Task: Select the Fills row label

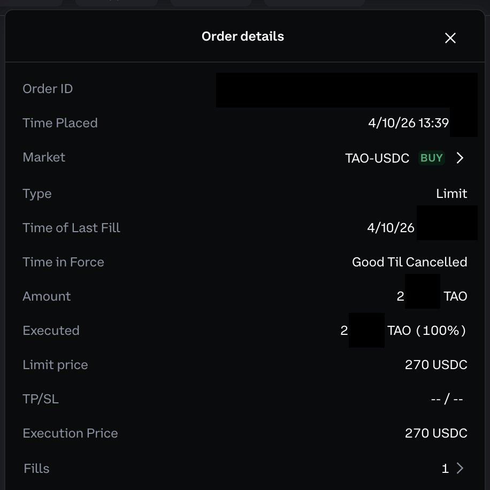Action: 36,469
